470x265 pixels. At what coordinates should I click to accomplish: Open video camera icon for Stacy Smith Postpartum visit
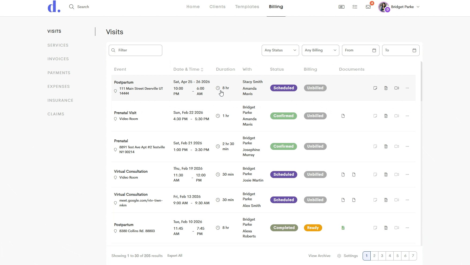point(397,88)
